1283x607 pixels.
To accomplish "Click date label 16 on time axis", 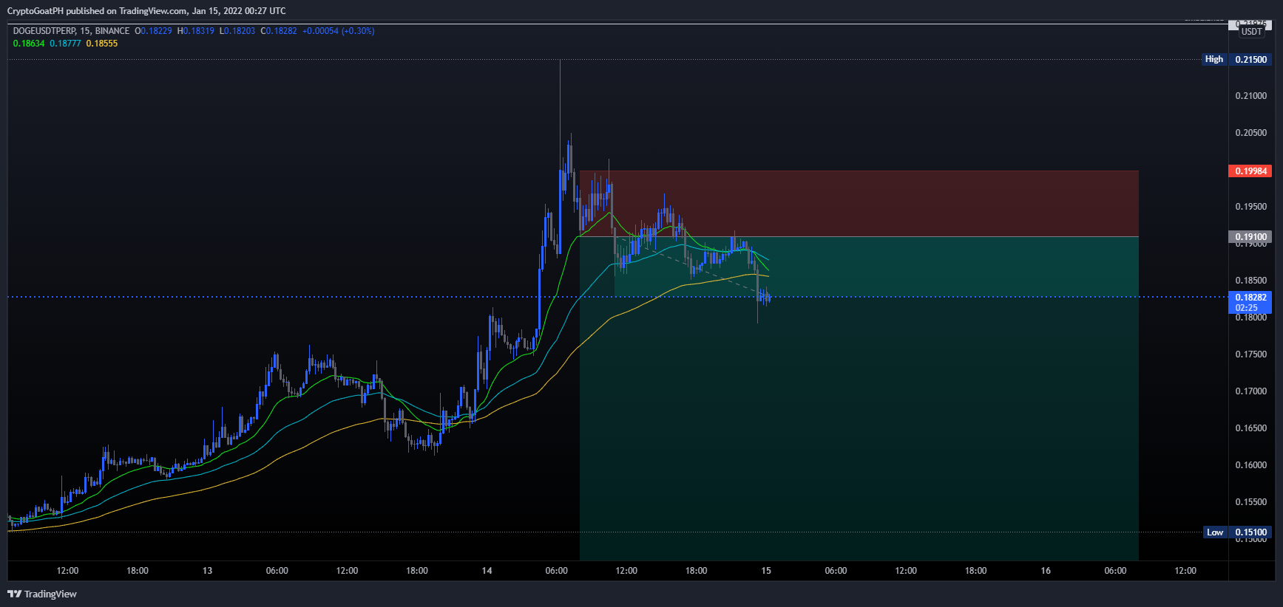I will [1046, 571].
